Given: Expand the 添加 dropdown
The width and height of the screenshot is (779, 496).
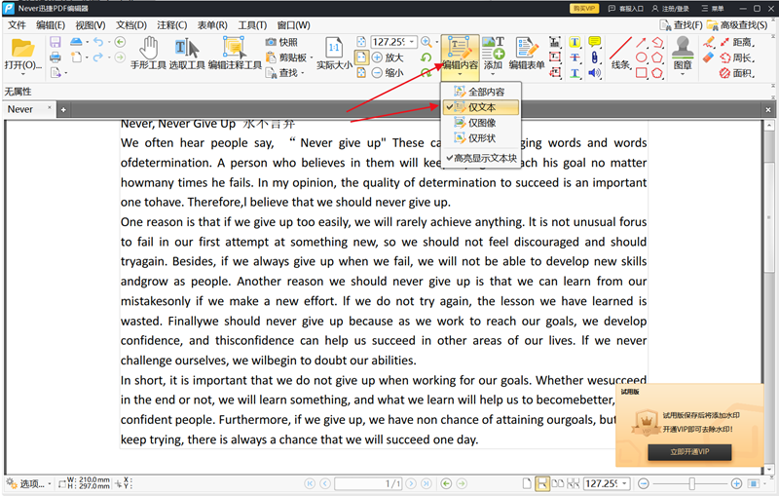Looking at the screenshot, I should pyautogui.click(x=493, y=75).
